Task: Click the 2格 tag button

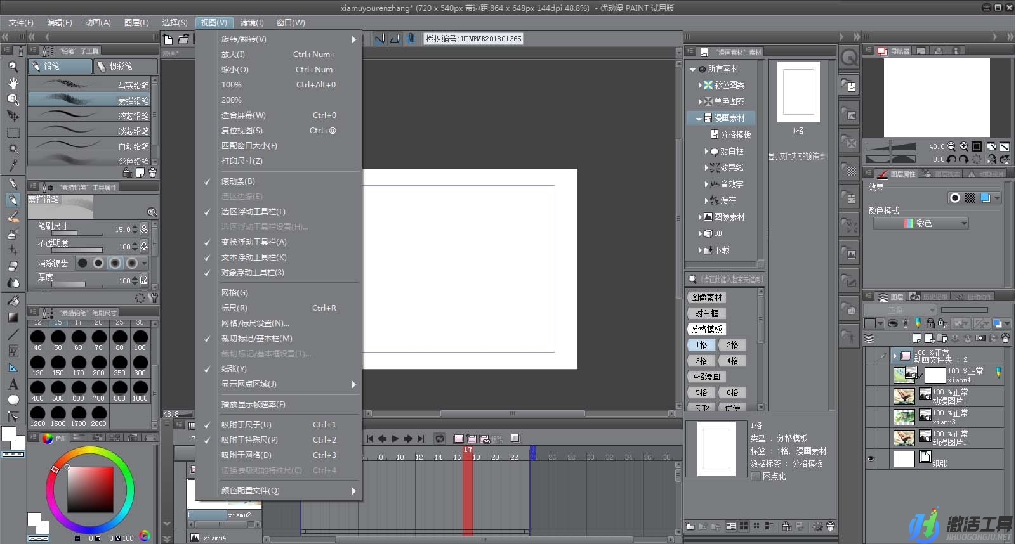Action: coord(732,345)
